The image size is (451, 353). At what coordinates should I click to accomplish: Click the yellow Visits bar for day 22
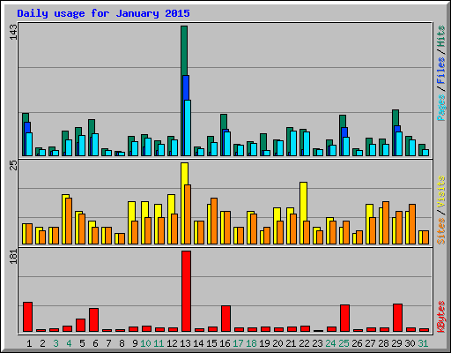303,201
